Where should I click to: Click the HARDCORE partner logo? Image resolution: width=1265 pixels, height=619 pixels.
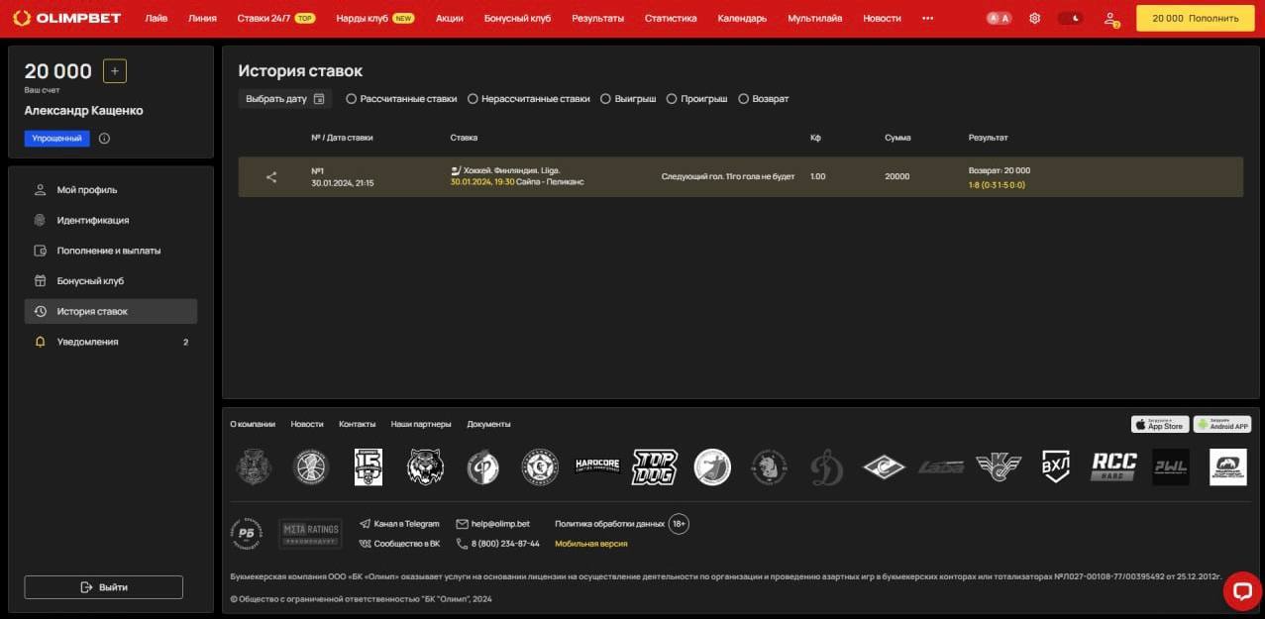tap(598, 466)
